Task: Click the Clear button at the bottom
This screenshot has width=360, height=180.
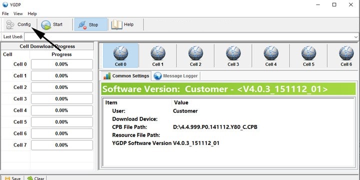Action: coord(35,178)
